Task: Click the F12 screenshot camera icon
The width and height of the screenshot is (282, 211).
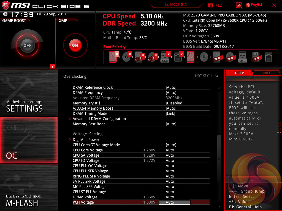Action: click(x=210, y=5)
